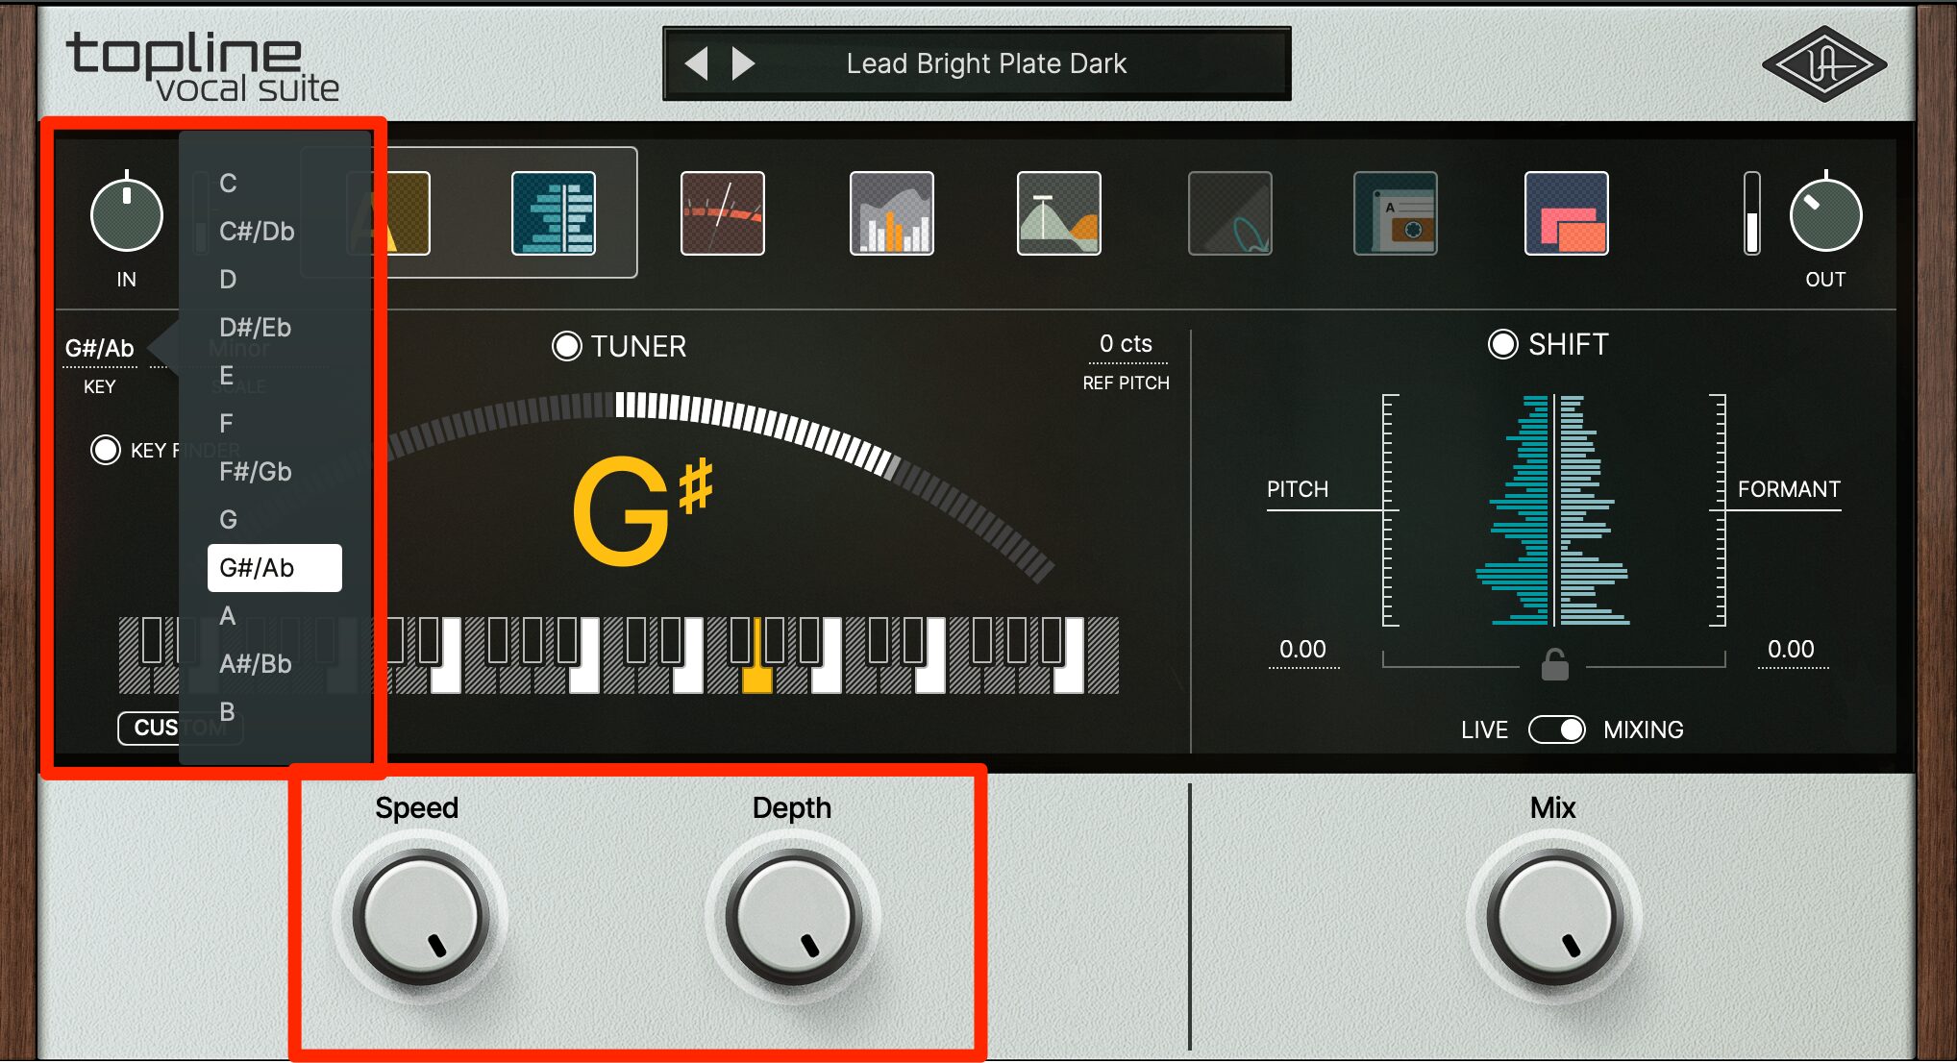The image size is (1957, 1063).
Task: Click the output level meter
Action: click(1752, 213)
